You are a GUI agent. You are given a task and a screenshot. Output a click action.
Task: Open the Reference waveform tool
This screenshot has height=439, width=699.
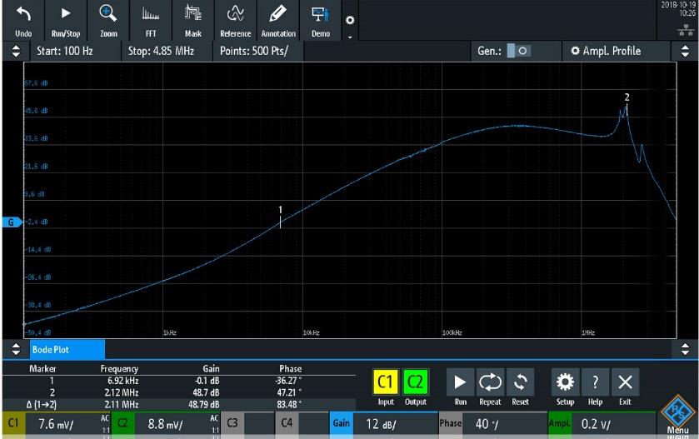[235, 15]
